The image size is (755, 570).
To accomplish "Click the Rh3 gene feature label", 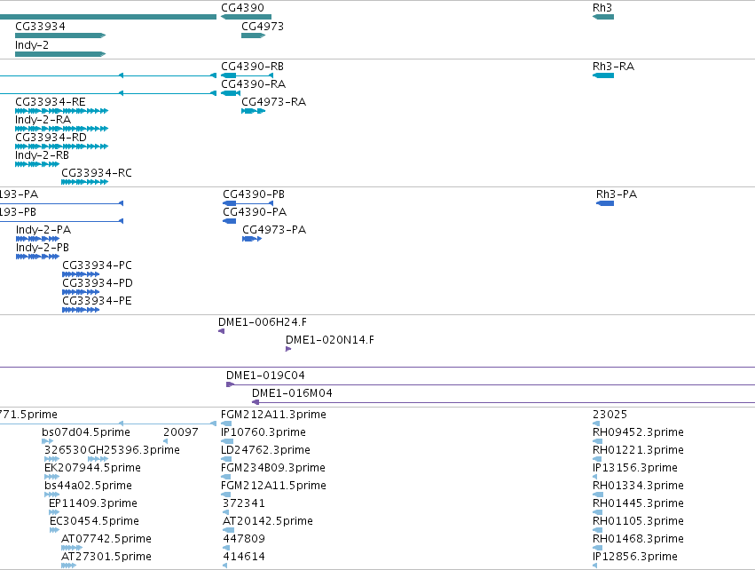I will point(602,8).
